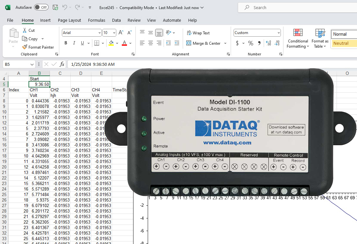The width and height of the screenshot is (357, 244).
Task: Switch to the Review tab
Action: [x=134, y=20]
